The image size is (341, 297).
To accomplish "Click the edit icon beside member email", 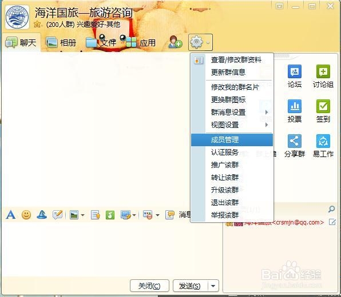I will click(332, 222).
